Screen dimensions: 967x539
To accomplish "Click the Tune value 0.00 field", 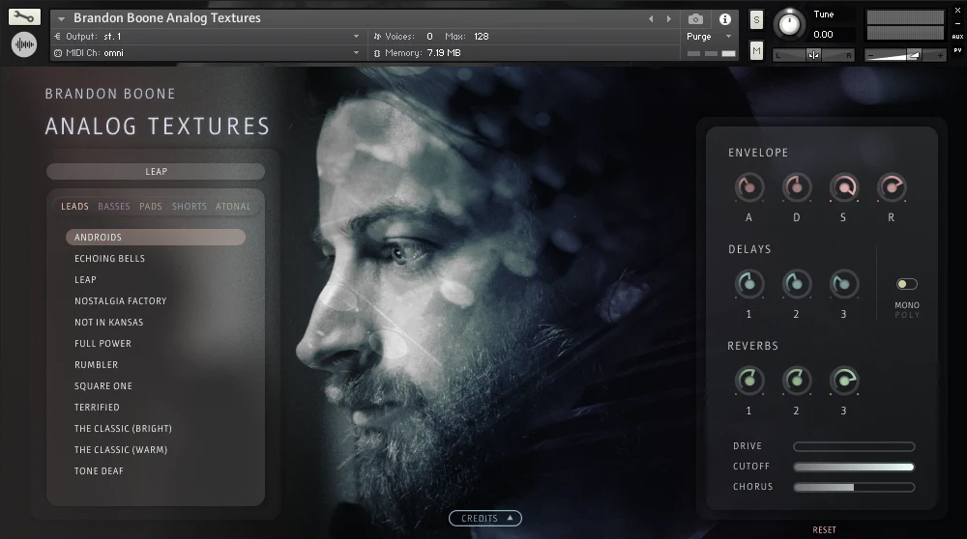I will tap(823, 35).
